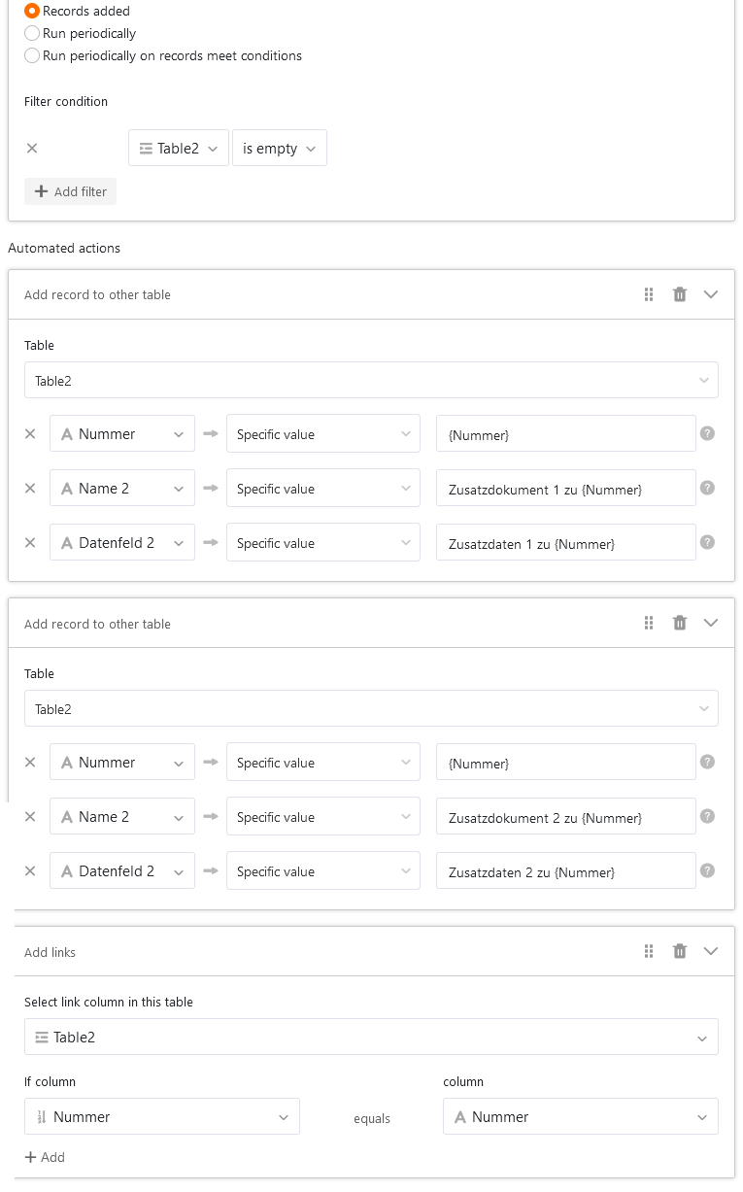743x1192 pixels.
Task: Open the is empty filter operator dropdown
Action: 280,149
